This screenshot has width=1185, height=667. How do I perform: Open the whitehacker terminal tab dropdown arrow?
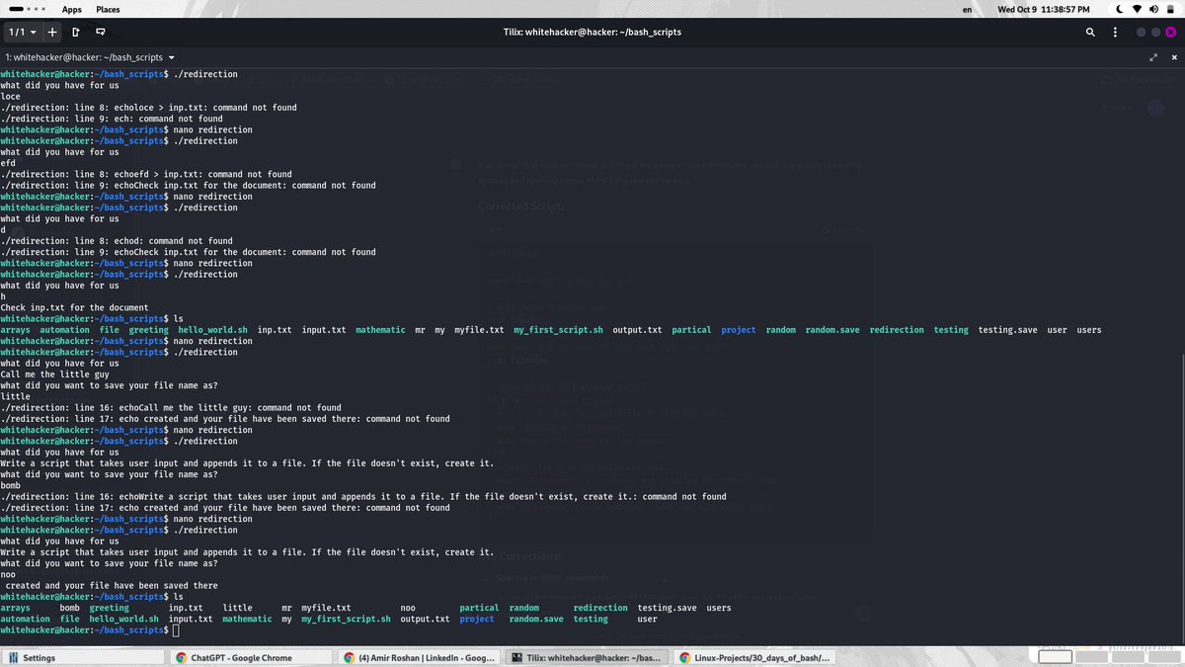pos(171,57)
